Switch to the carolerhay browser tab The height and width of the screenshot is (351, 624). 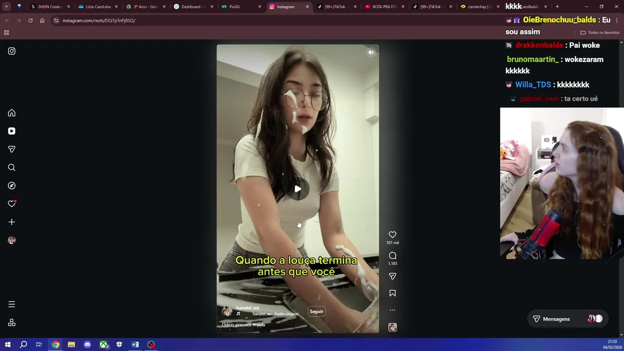click(480, 7)
